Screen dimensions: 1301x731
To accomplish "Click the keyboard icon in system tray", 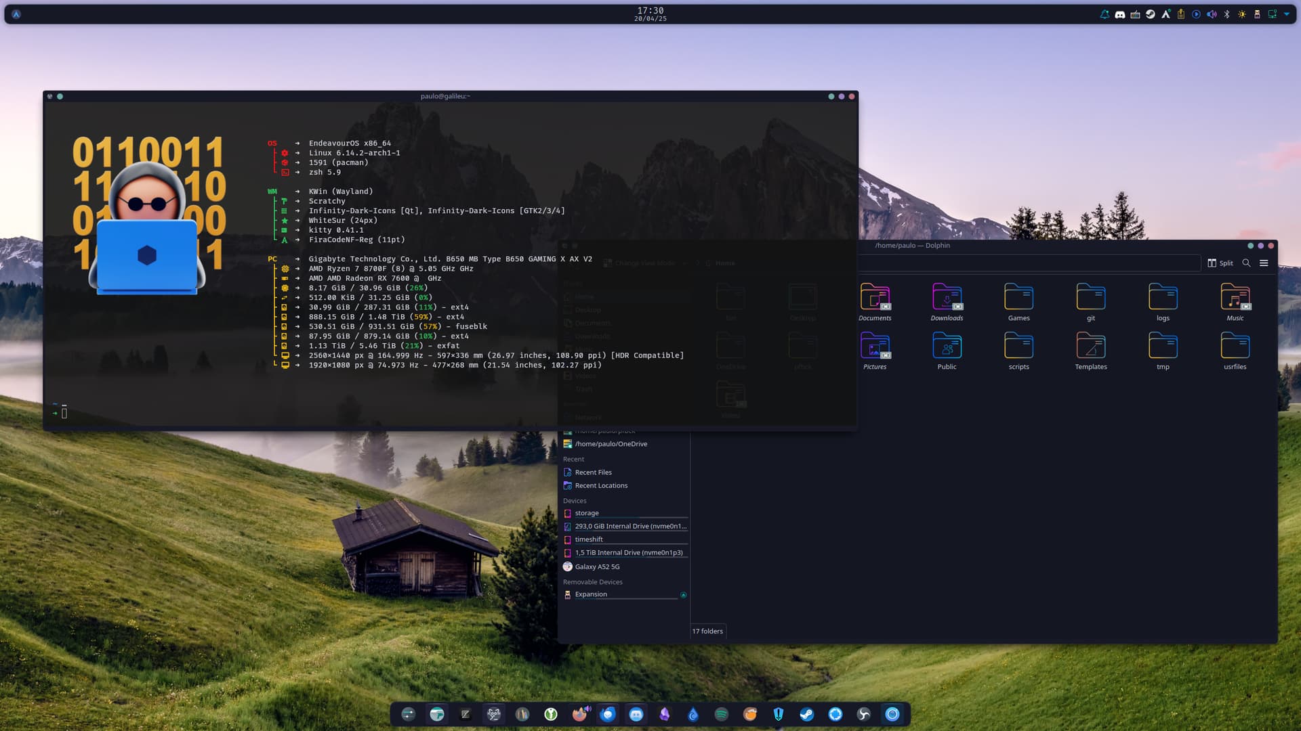I will click(1136, 14).
